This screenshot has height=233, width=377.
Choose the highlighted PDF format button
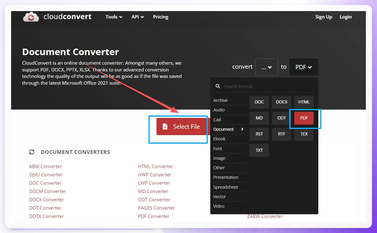coord(304,118)
